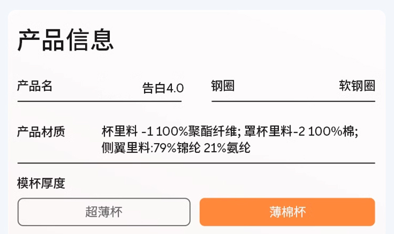This screenshot has height=234, width=394.
Task: Click the divider line above 模杯厚度
Action: (x=196, y=163)
